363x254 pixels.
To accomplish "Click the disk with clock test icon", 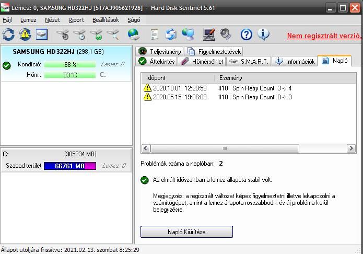I will coord(79,34).
